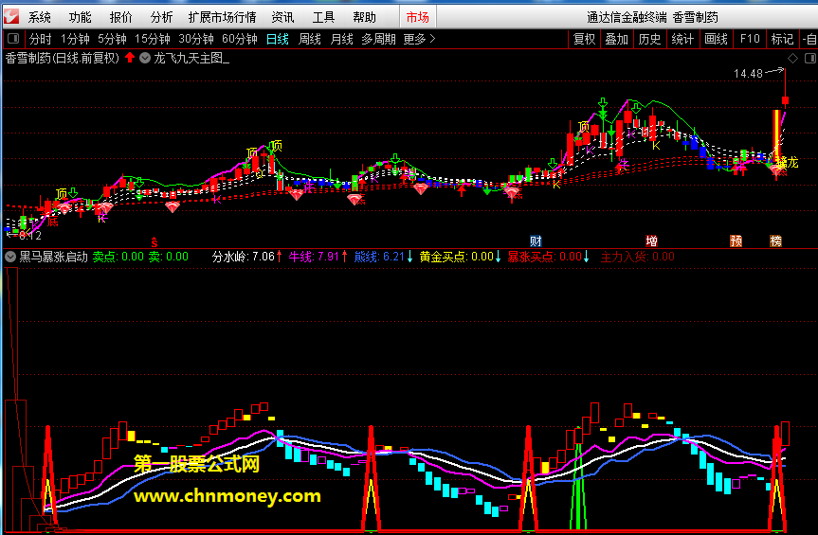The image size is (818, 535).
Task: Click the 熊线: 6.21 indicator value
Action: coord(379,257)
